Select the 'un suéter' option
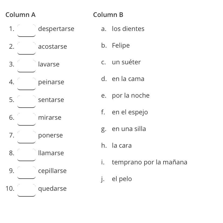Screen dimensions: 223x223 point(126,62)
